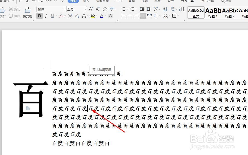248x155 pixels.
Task: Toggle Subscript X₂ formatting
Action: coord(77,16)
